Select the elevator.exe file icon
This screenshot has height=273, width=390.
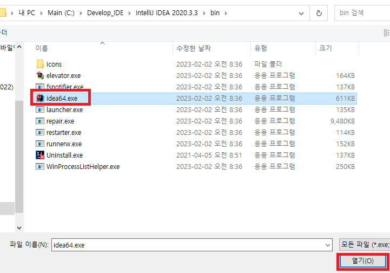coord(40,75)
